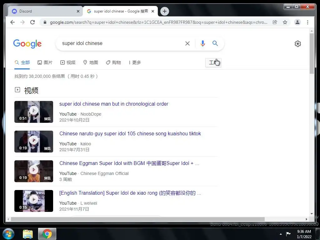
Task: Click the address bar URL
Action: point(158,22)
